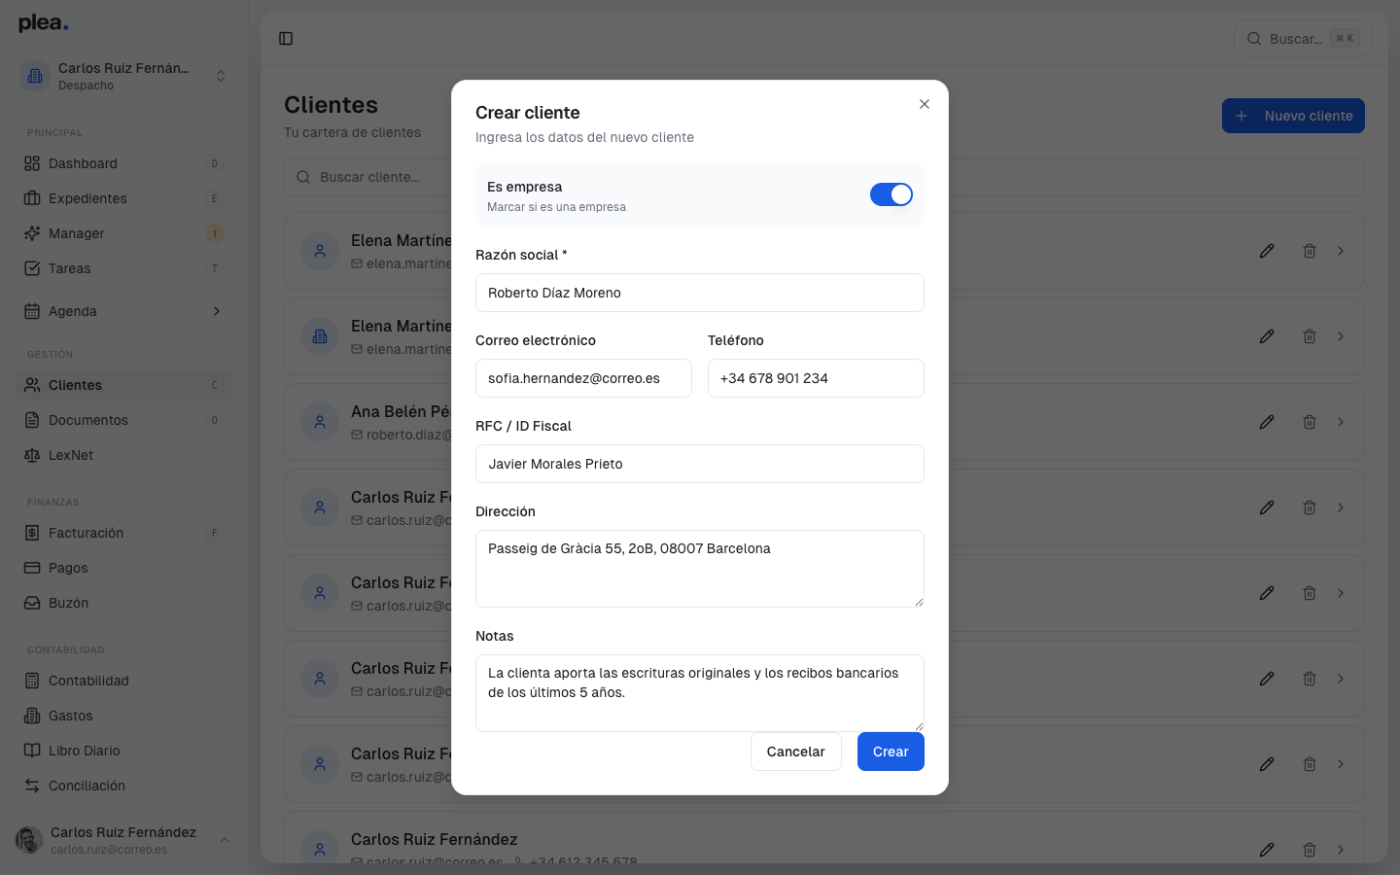This screenshot has height=875, width=1400.
Task: Click the Razón social input field
Action: pyautogui.click(x=700, y=293)
